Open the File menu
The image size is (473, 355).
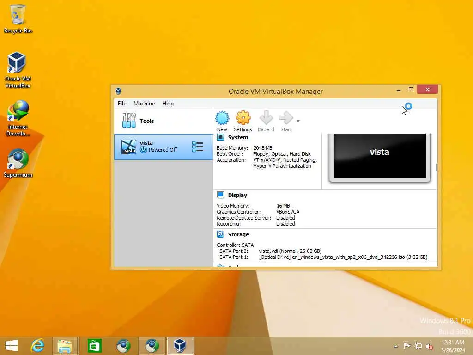point(122,103)
